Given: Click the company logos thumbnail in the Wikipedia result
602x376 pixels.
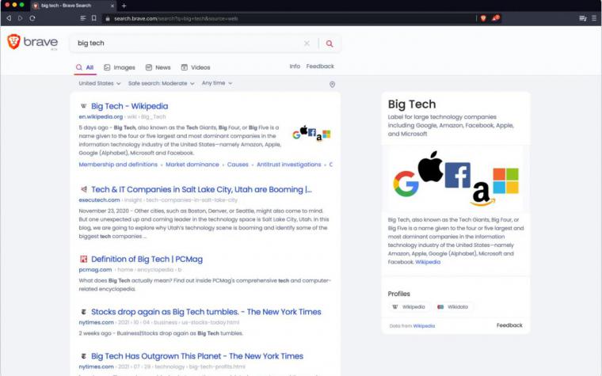Looking at the screenshot, I should [x=311, y=134].
